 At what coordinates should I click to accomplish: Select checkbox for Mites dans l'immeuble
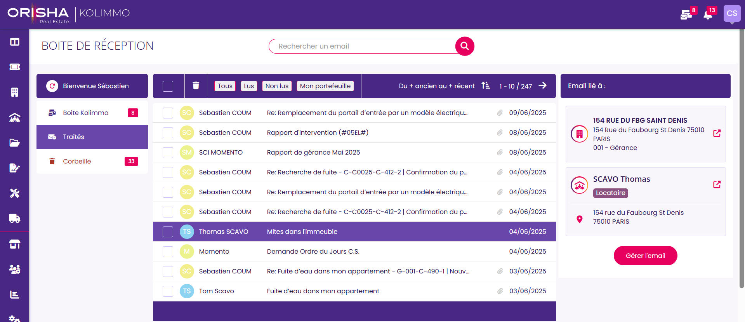168,231
